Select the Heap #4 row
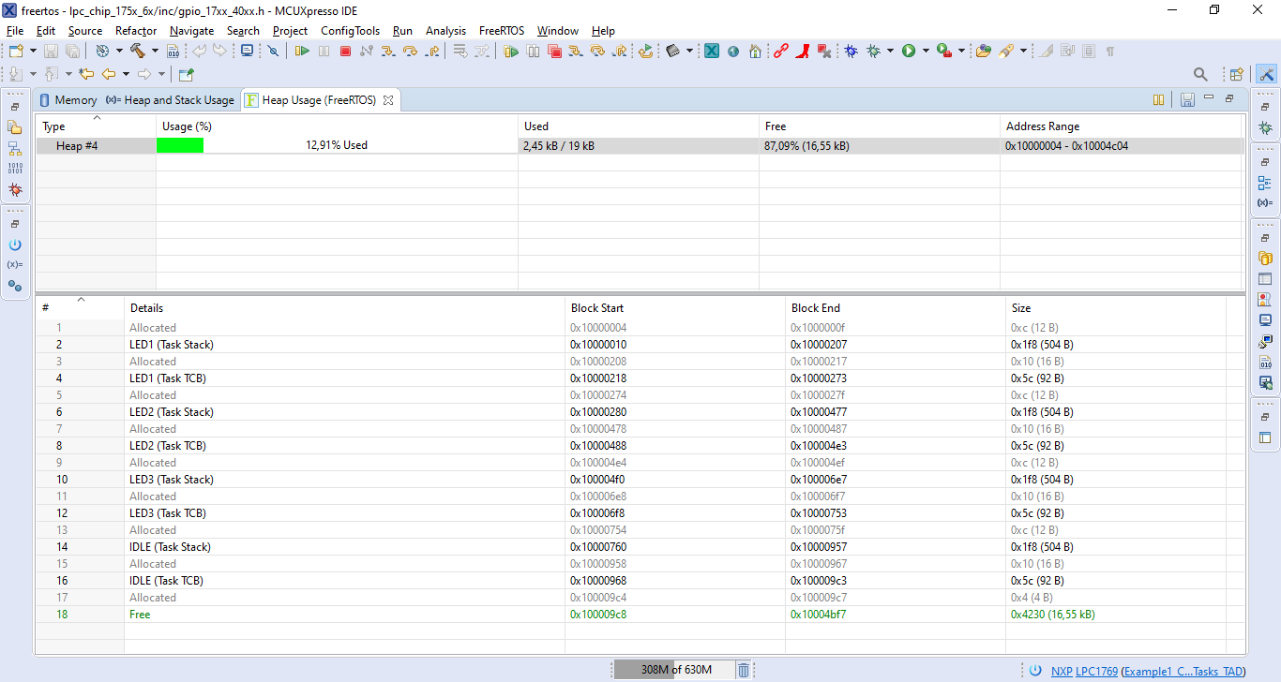The height and width of the screenshot is (682, 1281). click(640, 146)
